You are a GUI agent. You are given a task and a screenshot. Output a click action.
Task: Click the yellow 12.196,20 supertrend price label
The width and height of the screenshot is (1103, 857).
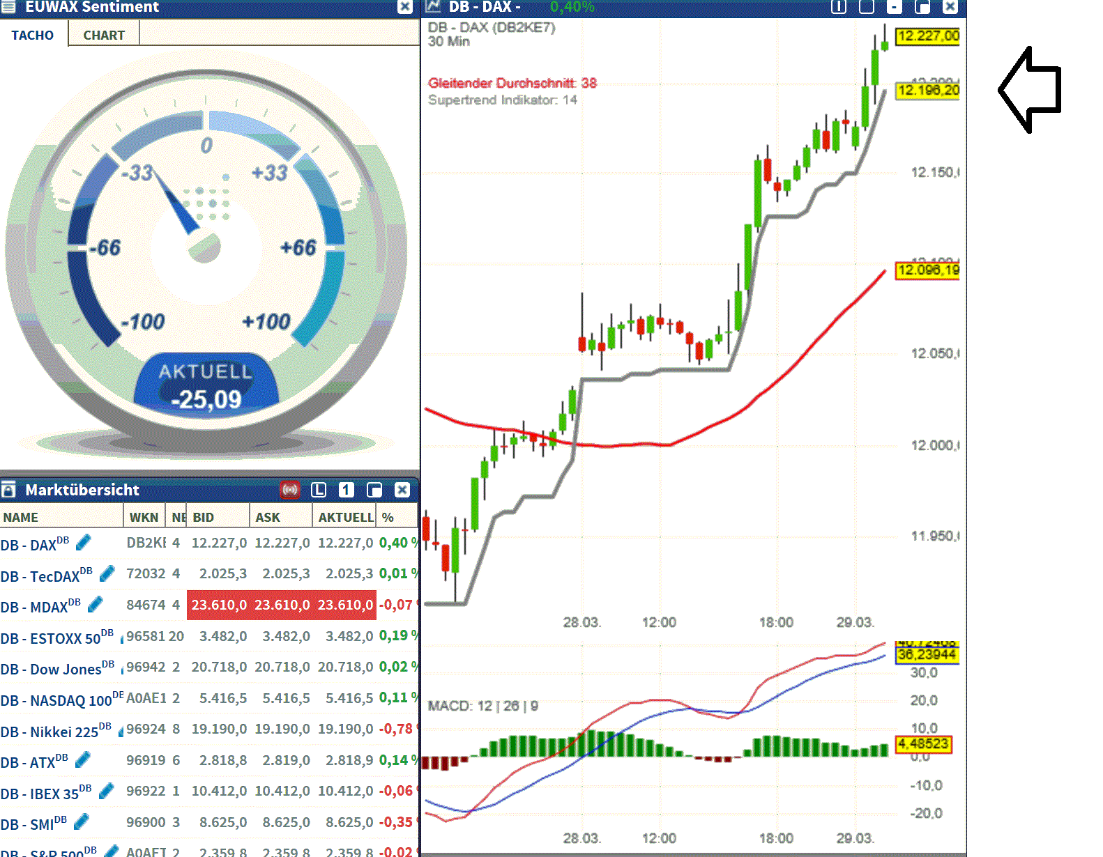927,91
